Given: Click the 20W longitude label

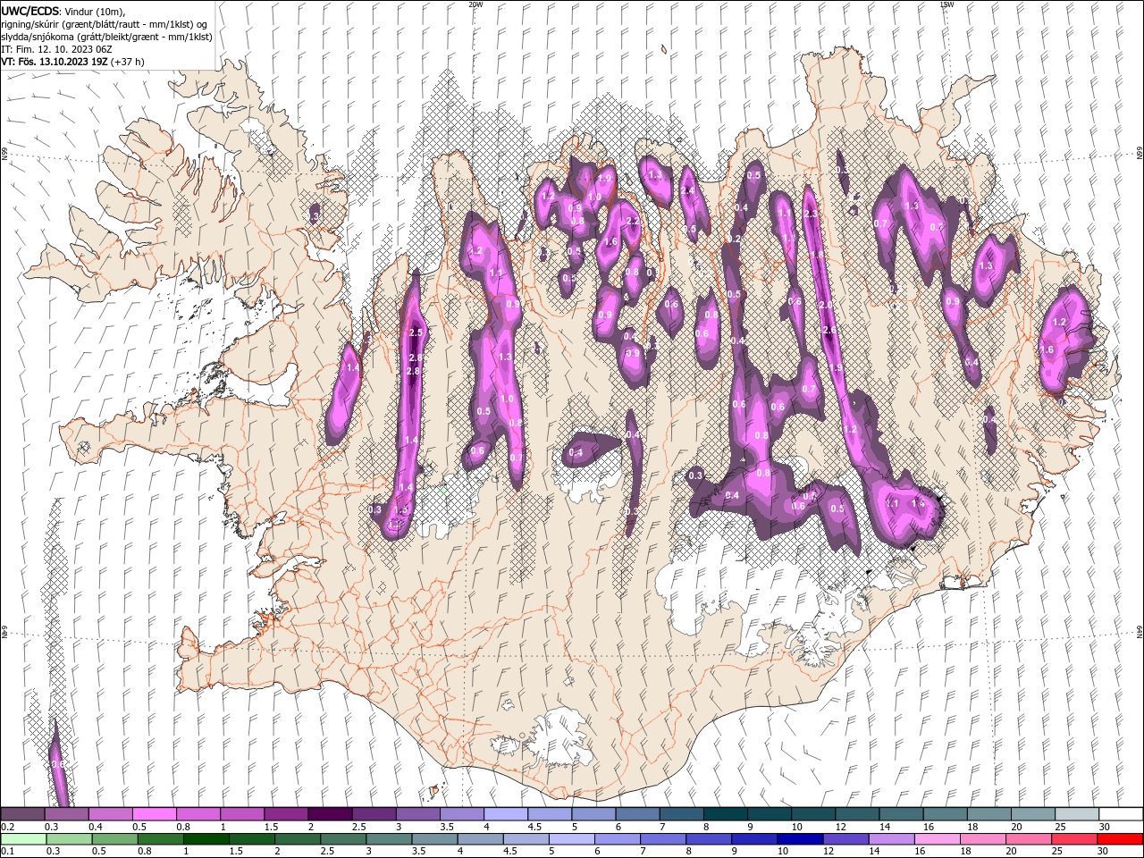Looking at the screenshot, I should (475, 4).
